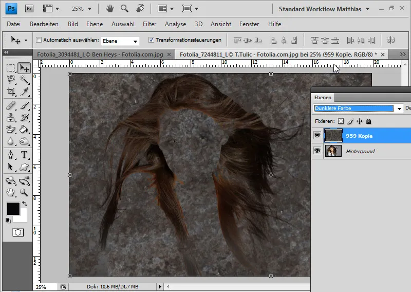Hide the 959 Kopie layer
Screen dimensions: 411x292
[x=317, y=135]
